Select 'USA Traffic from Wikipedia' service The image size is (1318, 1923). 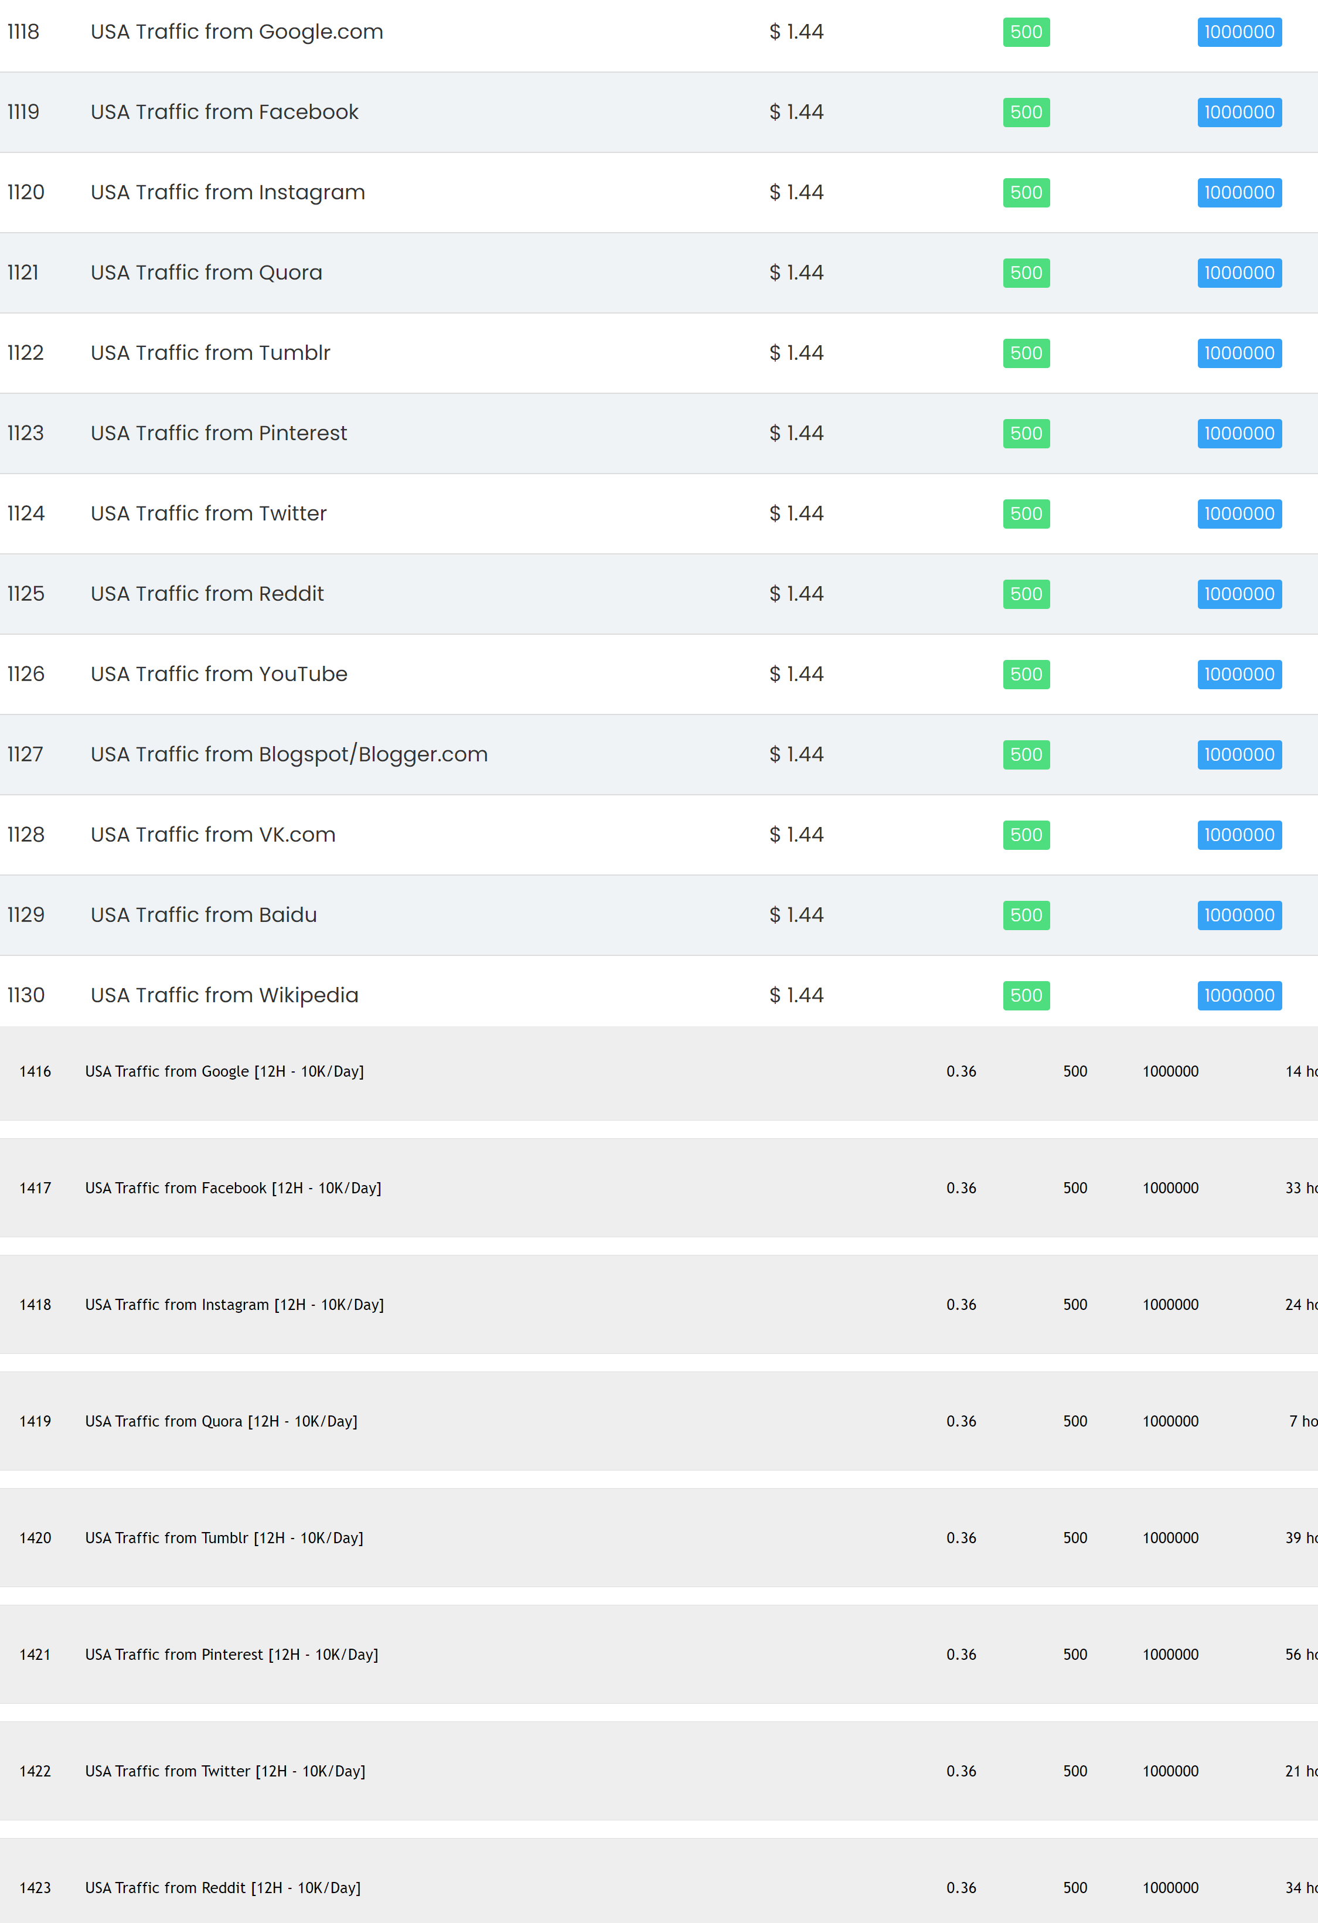pyautogui.click(x=224, y=995)
